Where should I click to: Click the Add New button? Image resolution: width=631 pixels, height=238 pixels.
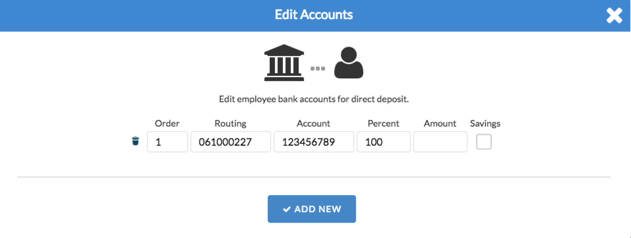(312, 209)
